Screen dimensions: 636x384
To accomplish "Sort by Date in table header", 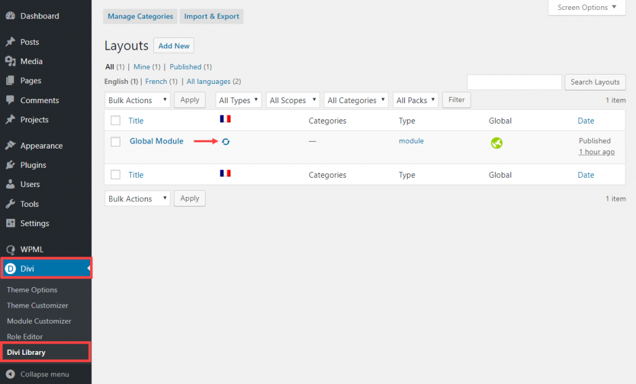I will tap(586, 121).
